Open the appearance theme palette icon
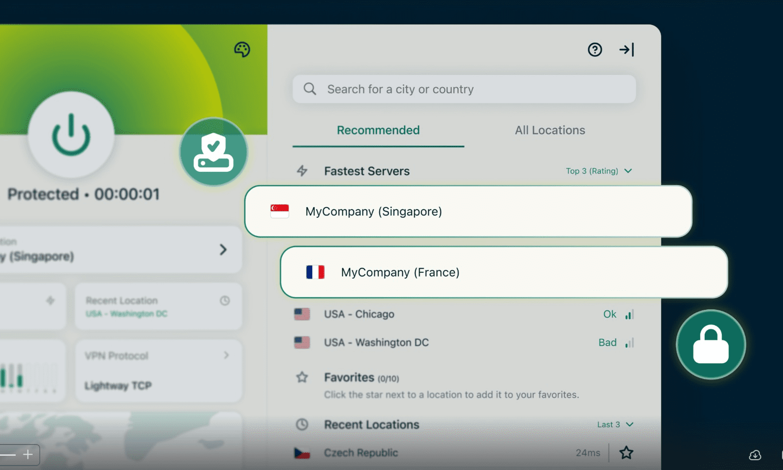Image resolution: width=783 pixels, height=470 pixels. click(x=243, y=49)
